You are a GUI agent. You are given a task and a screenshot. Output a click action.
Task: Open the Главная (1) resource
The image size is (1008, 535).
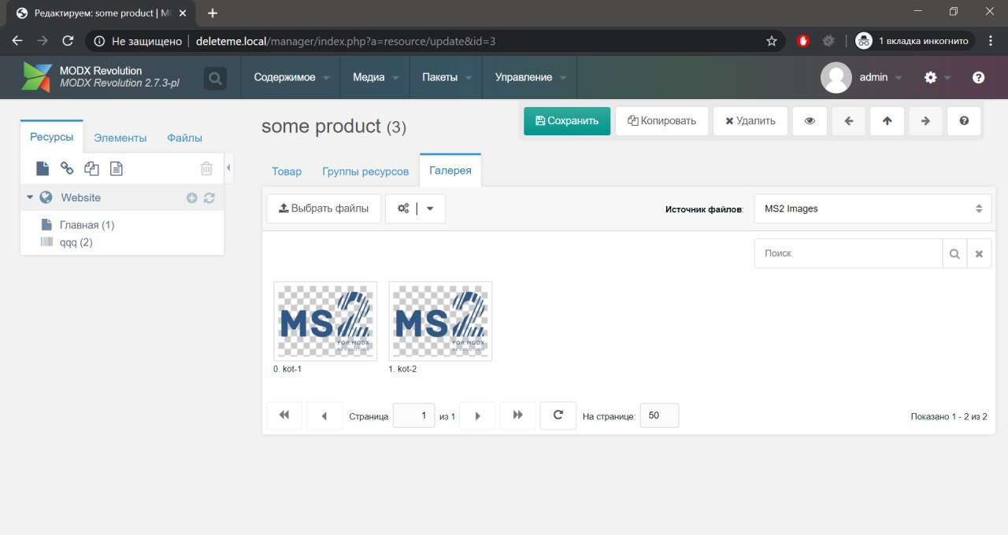coord(87,225)
